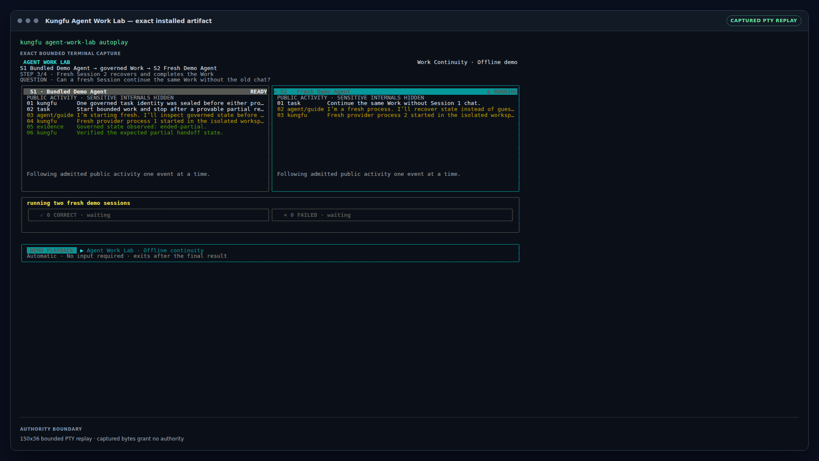
Task: Click S1 row 01 kungfu
Action: pyautogui.click(x=145, y=103)
